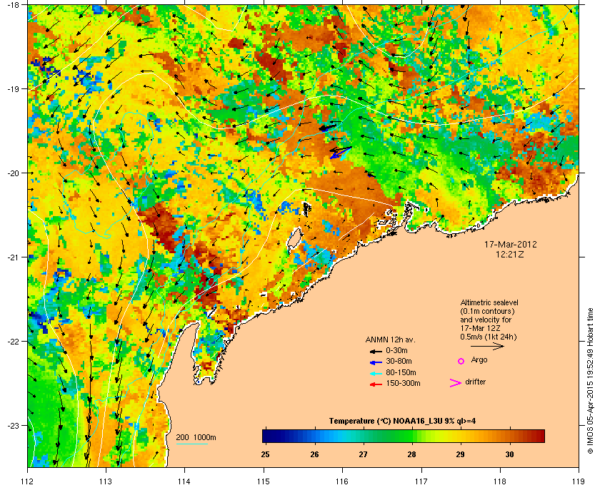Click the latitude axis label -21
Screen dimensions: 600x485
[14, 257]
